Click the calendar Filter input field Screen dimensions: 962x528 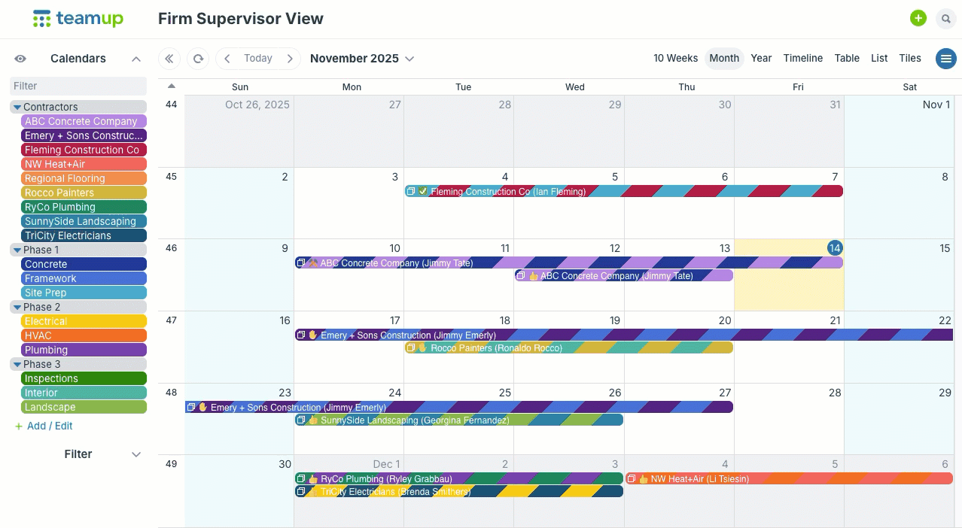(78, 86)
